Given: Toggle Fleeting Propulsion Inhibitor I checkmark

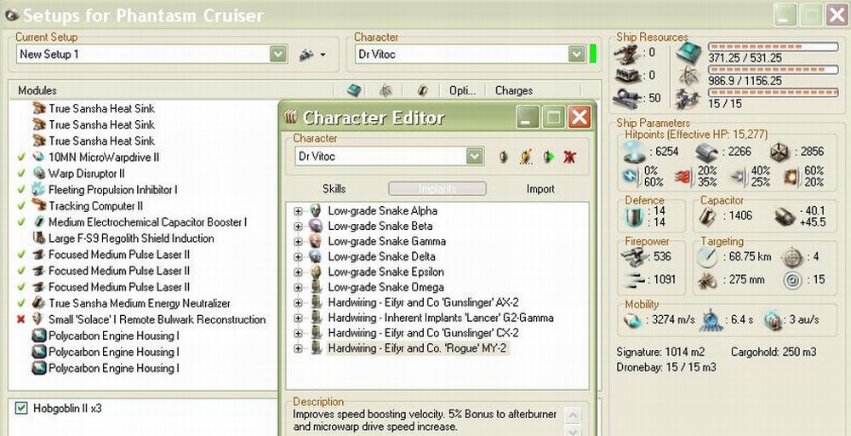Looking at the screenshot, I should (x=21, y=190).
